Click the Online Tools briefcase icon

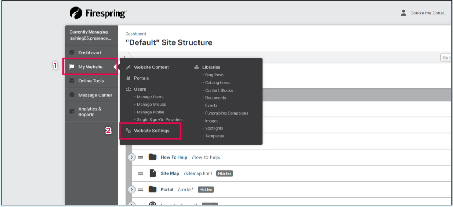72,81
